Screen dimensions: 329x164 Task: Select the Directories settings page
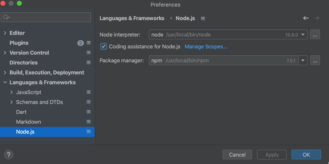[x=23, y=63]
